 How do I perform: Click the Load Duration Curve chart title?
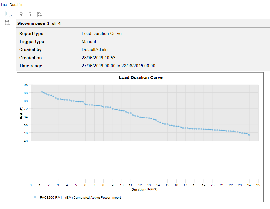[141, 78]
